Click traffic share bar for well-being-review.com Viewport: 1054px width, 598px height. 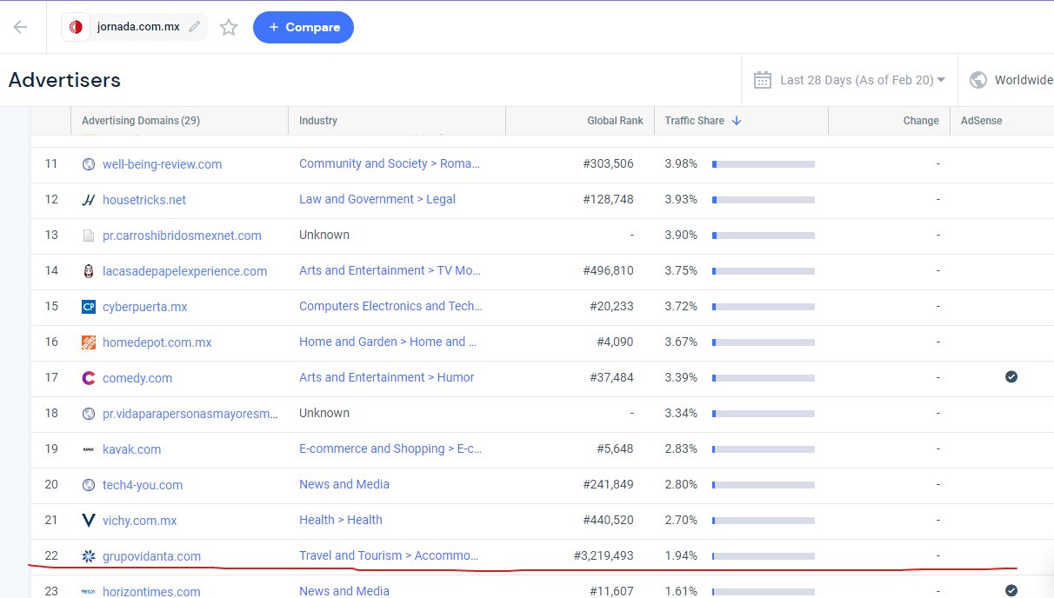point(763,164)
